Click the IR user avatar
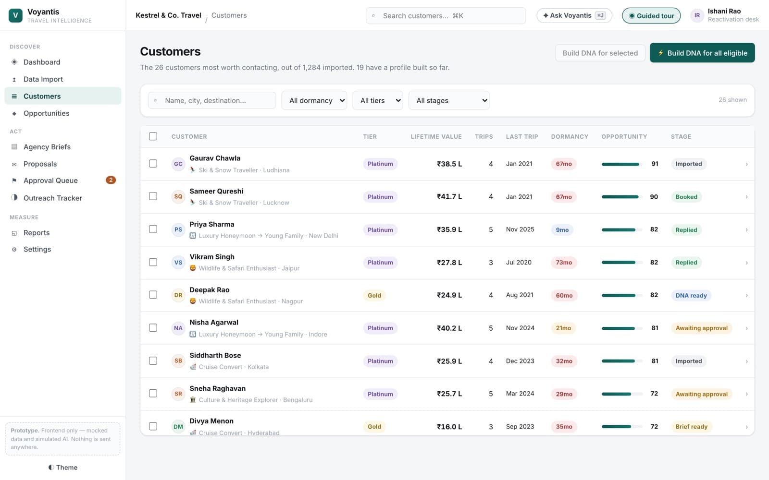The width and height of the screenshot is (769, 480). click(697, 15)
